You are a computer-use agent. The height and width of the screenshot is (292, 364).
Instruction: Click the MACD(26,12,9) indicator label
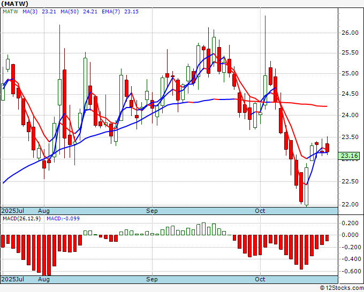pos(21,219)
